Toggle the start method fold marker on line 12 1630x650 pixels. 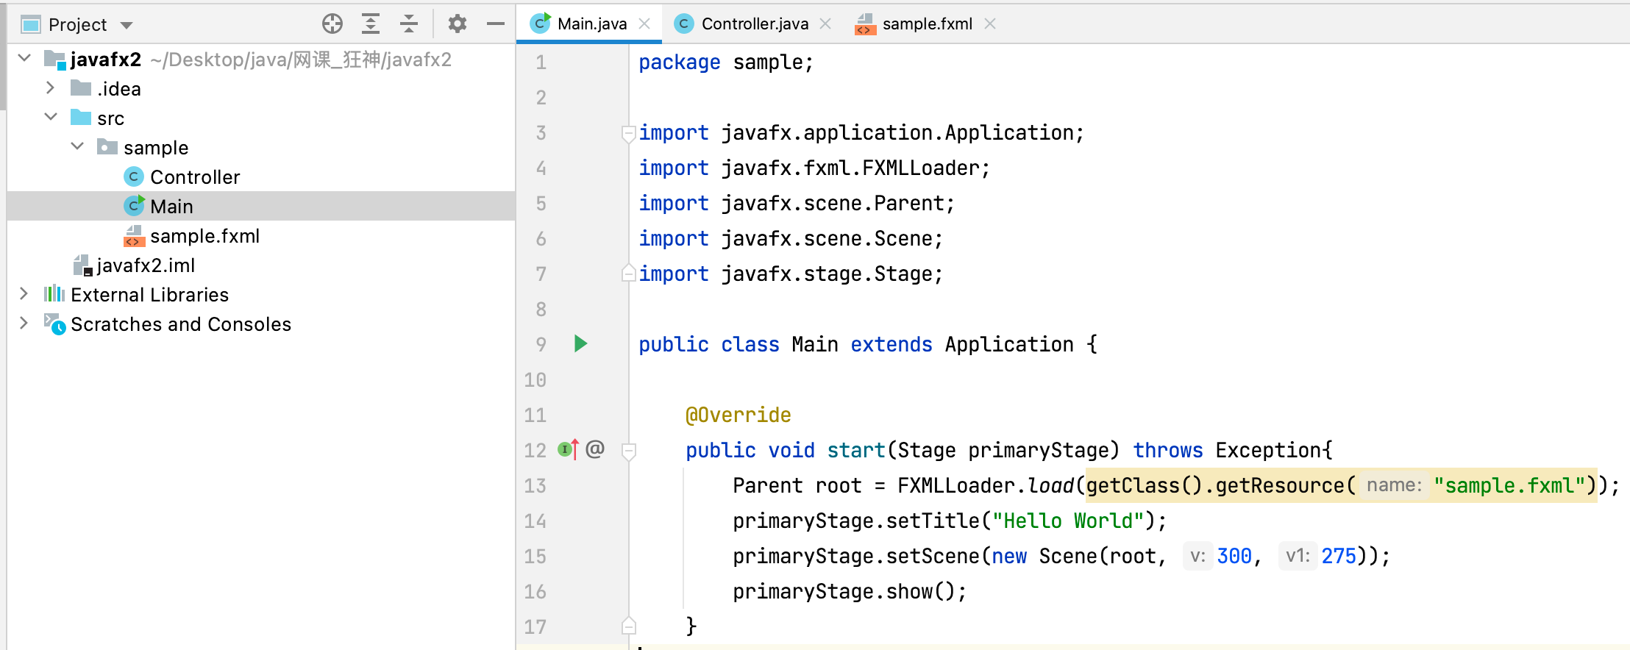pos(628,450)
